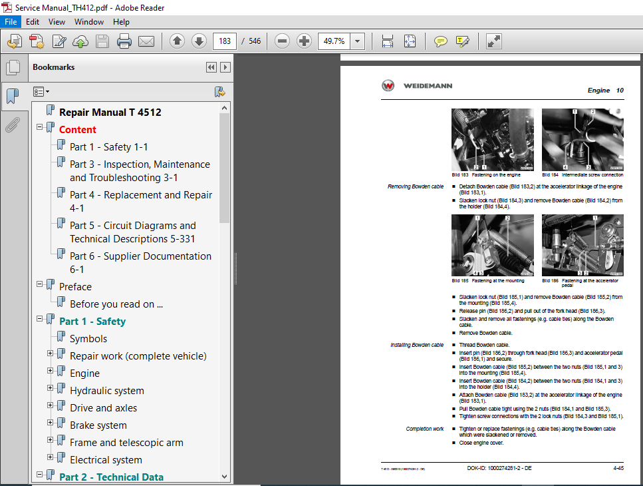Click the page number field showing 183
This screenshot has height=486, width=643.
tap(225, 41)
